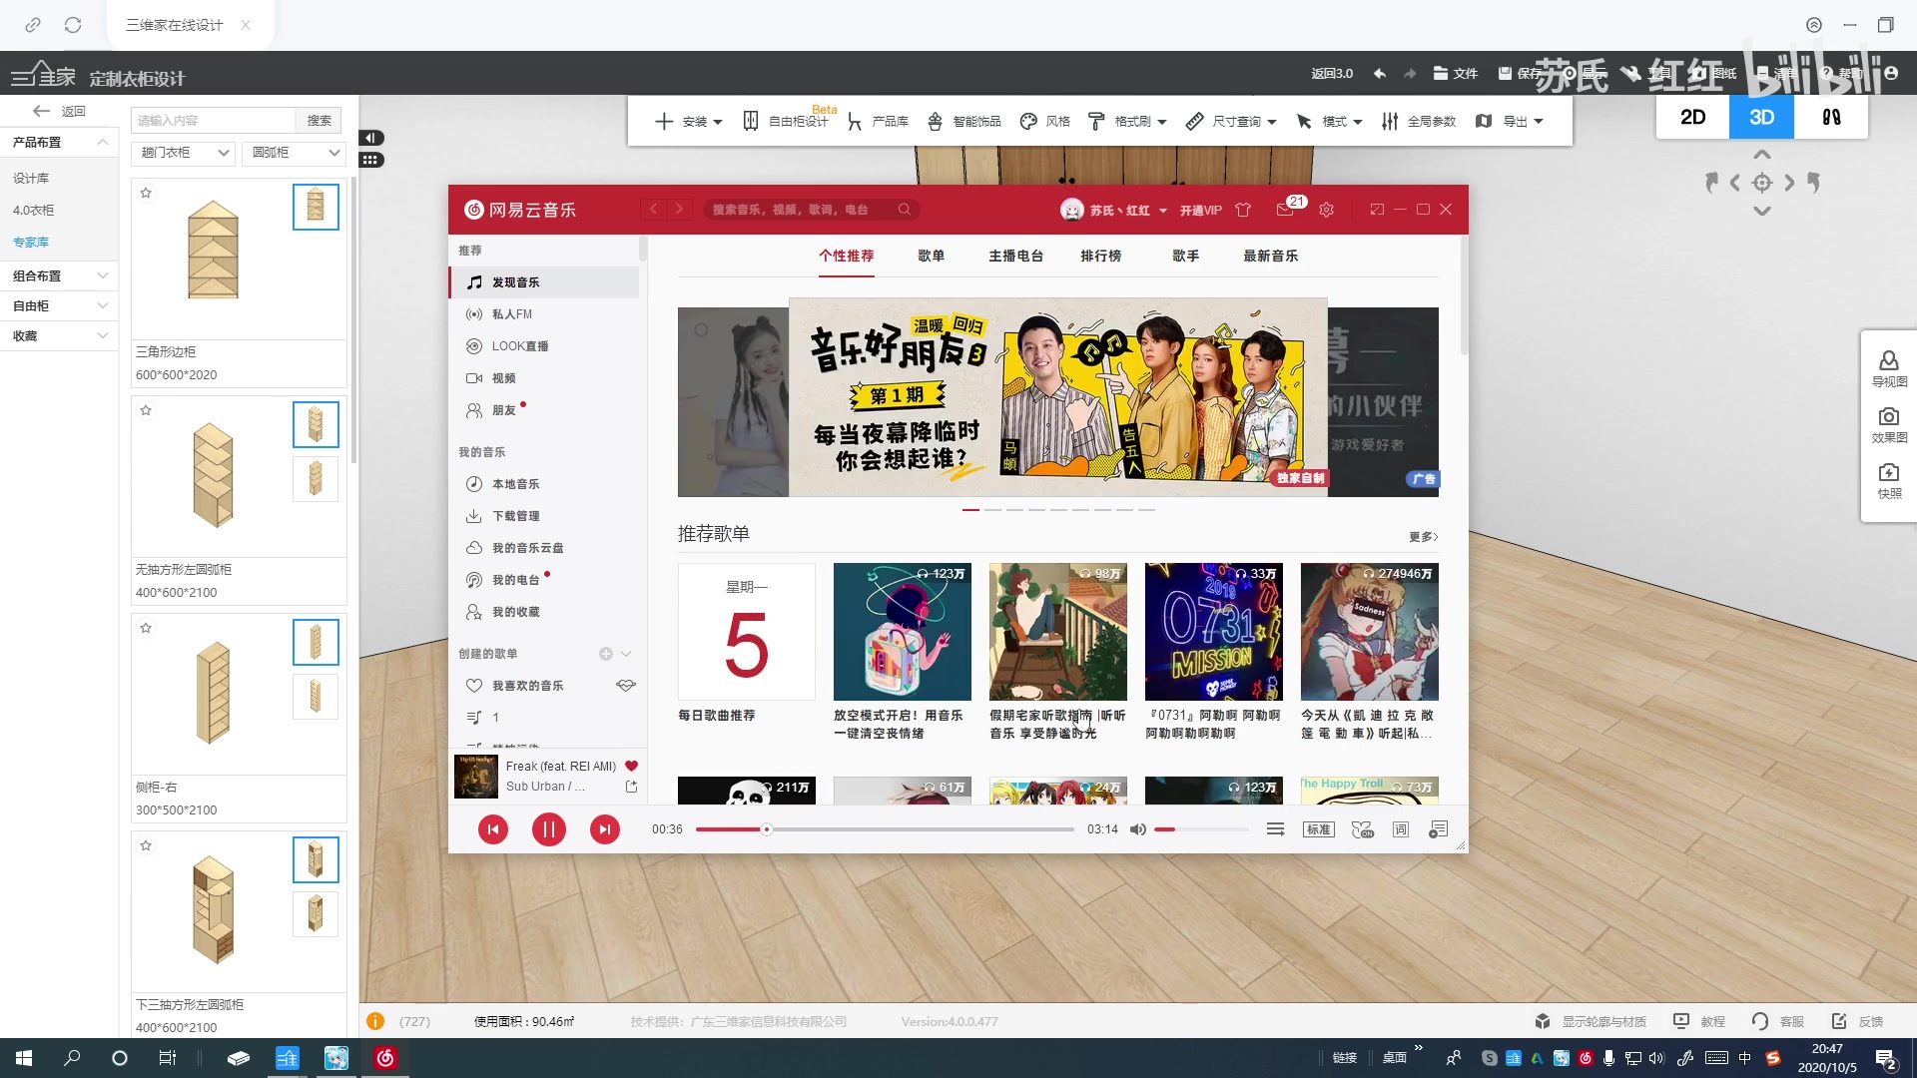Start heartbeat mode next to 我喜欢的音乐
Image resolution: width=1917 pixels, height=1078 pixels.
coord(626,686)
